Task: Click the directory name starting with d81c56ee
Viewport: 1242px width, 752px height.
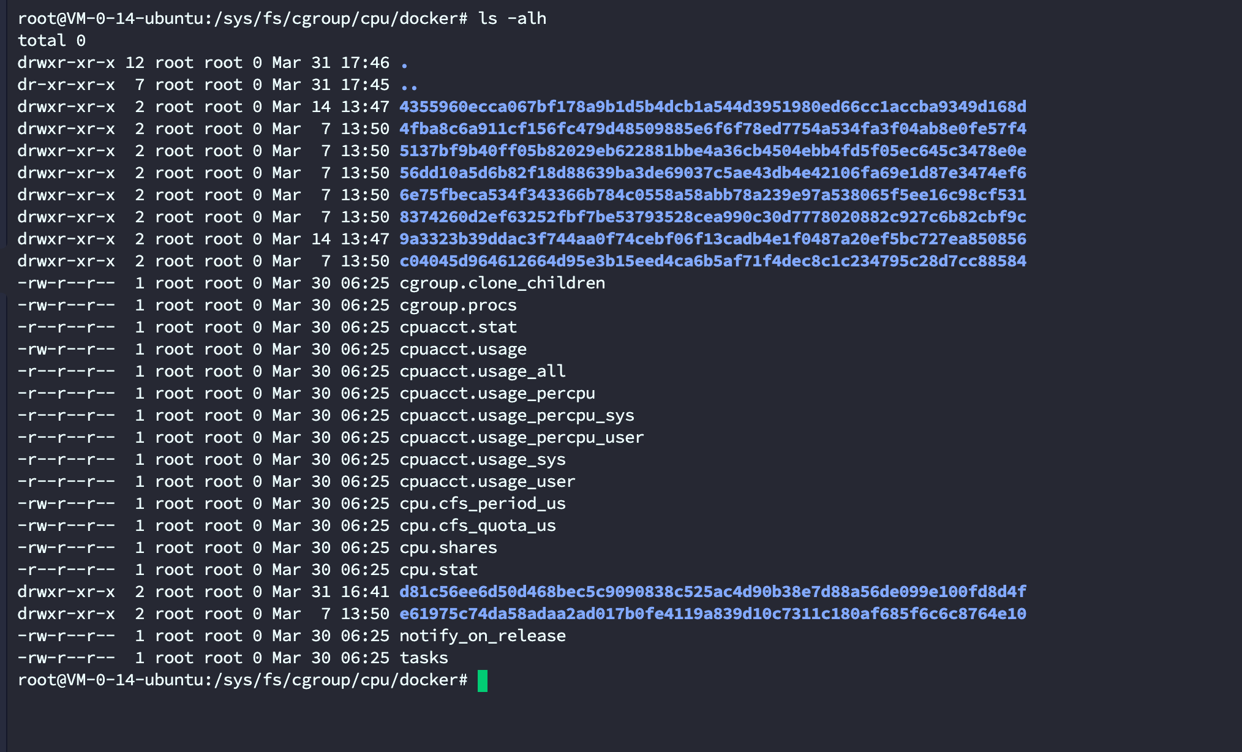Action: pos(712,592)
